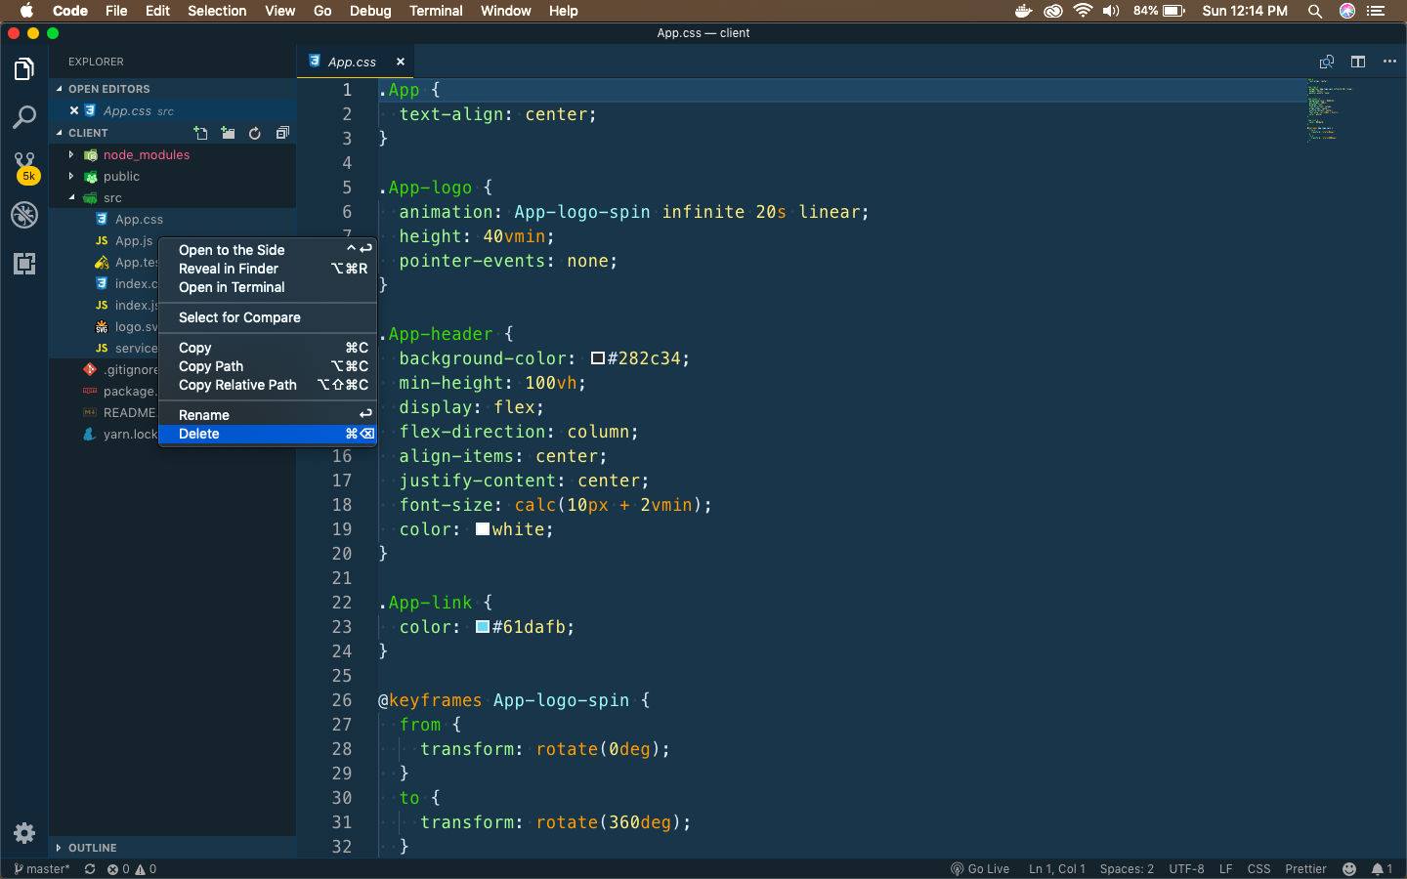Expand the public folder
1407x879 pixels.
[x=71, y=176]
